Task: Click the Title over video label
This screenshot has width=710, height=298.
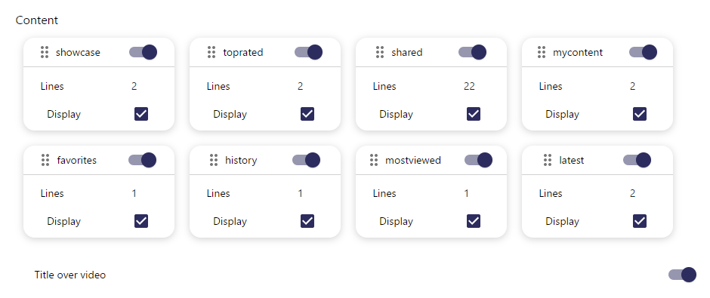Action: click(x=70, y=275)
